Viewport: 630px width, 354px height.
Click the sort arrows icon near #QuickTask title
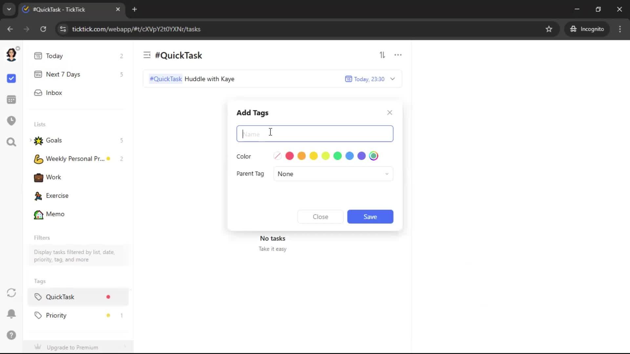pos(382,55)
